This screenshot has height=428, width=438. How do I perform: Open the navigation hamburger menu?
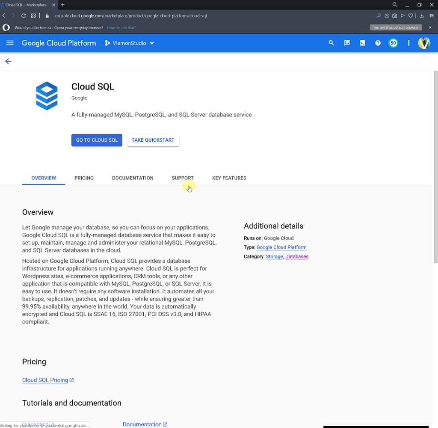10,43
